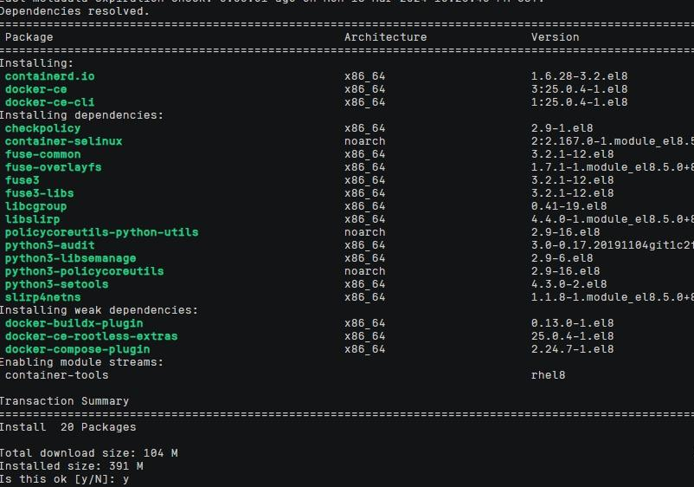Image resolution: width=694 pixels, height=487 pixels.
Task: Select the fuse3-libs package name
Action: coord(39,193)
